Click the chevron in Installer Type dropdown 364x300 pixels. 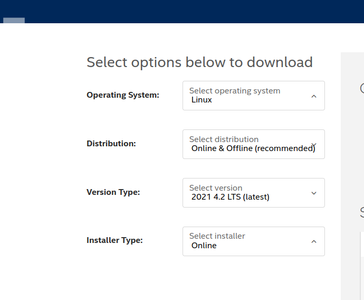314,241
